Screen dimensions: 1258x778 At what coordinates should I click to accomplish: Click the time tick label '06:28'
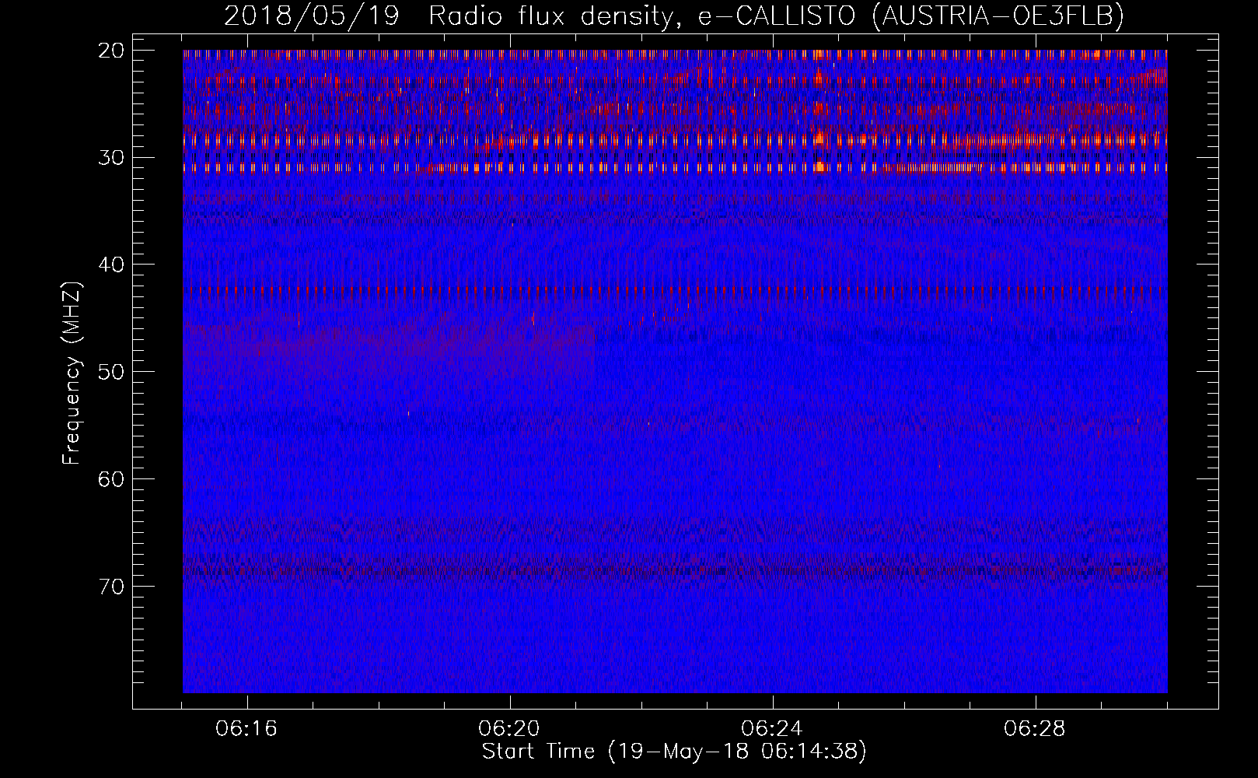coord(1034,729)
